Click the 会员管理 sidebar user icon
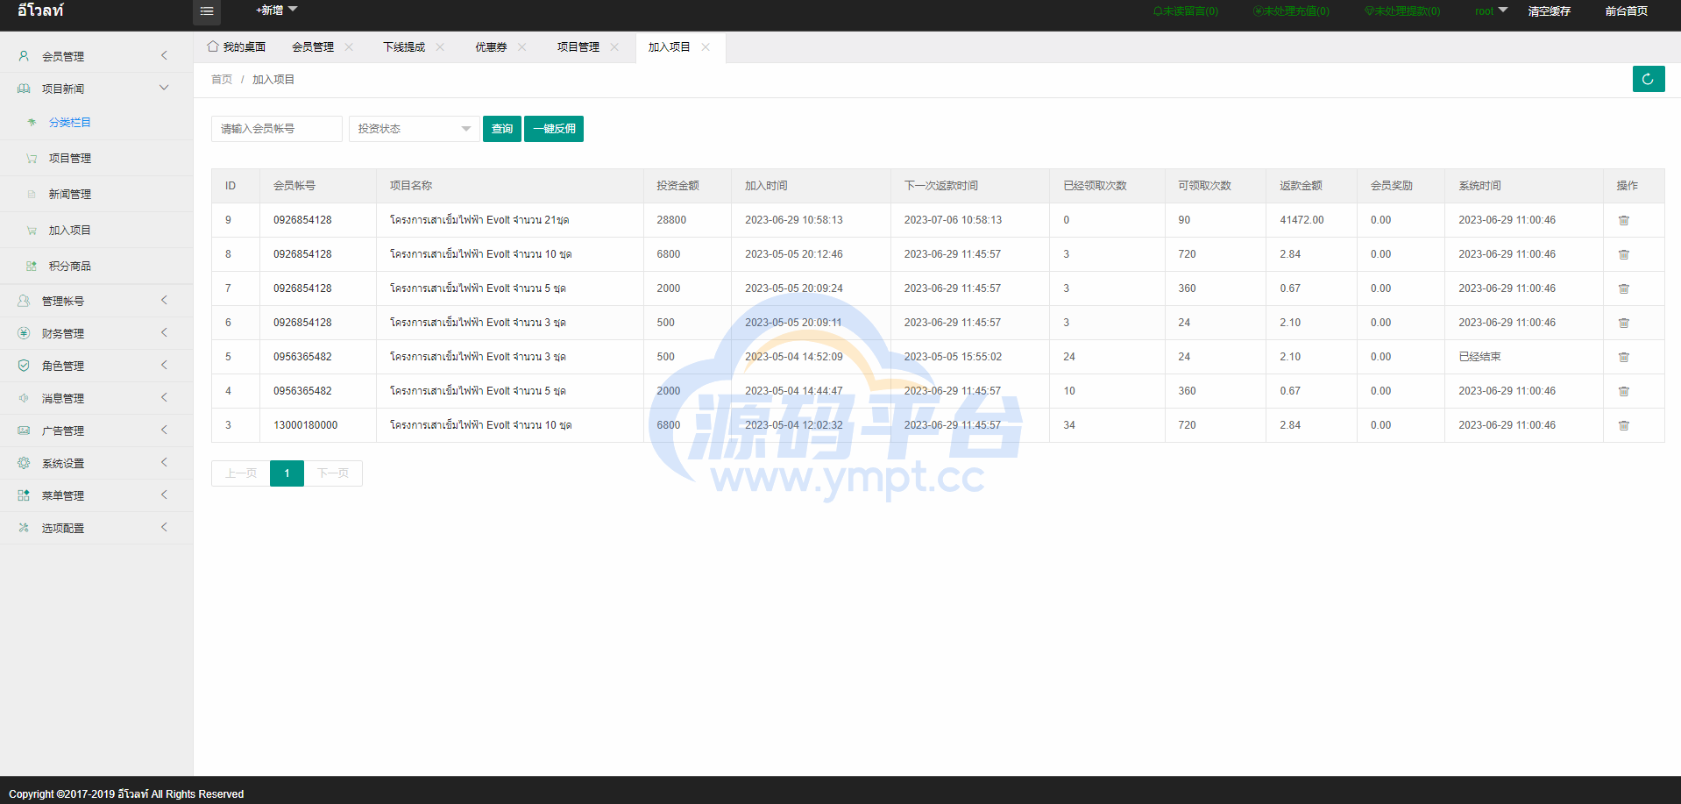This screenshot has height=804, width=1681. [x=24, y=56]
